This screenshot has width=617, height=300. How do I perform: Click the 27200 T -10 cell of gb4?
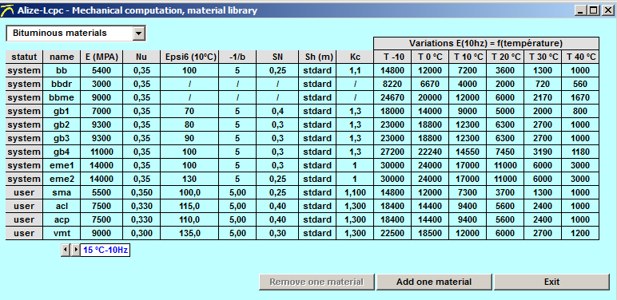(x=392, y=152)
